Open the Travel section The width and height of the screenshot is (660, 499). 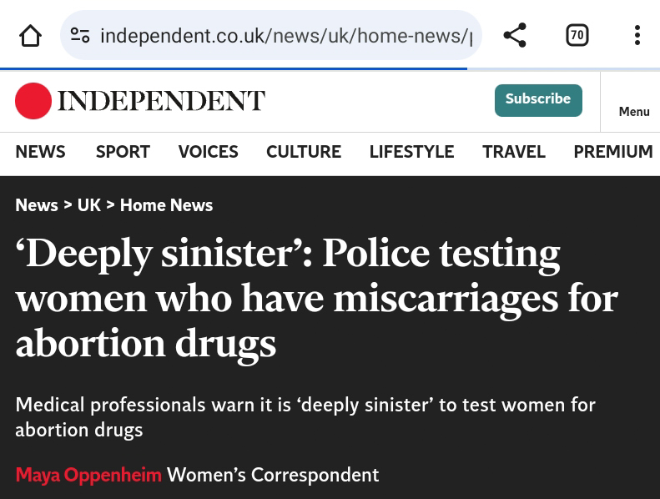pos(513,152)
